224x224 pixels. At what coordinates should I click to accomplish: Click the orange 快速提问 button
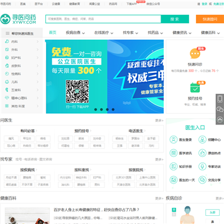(210, 19)
